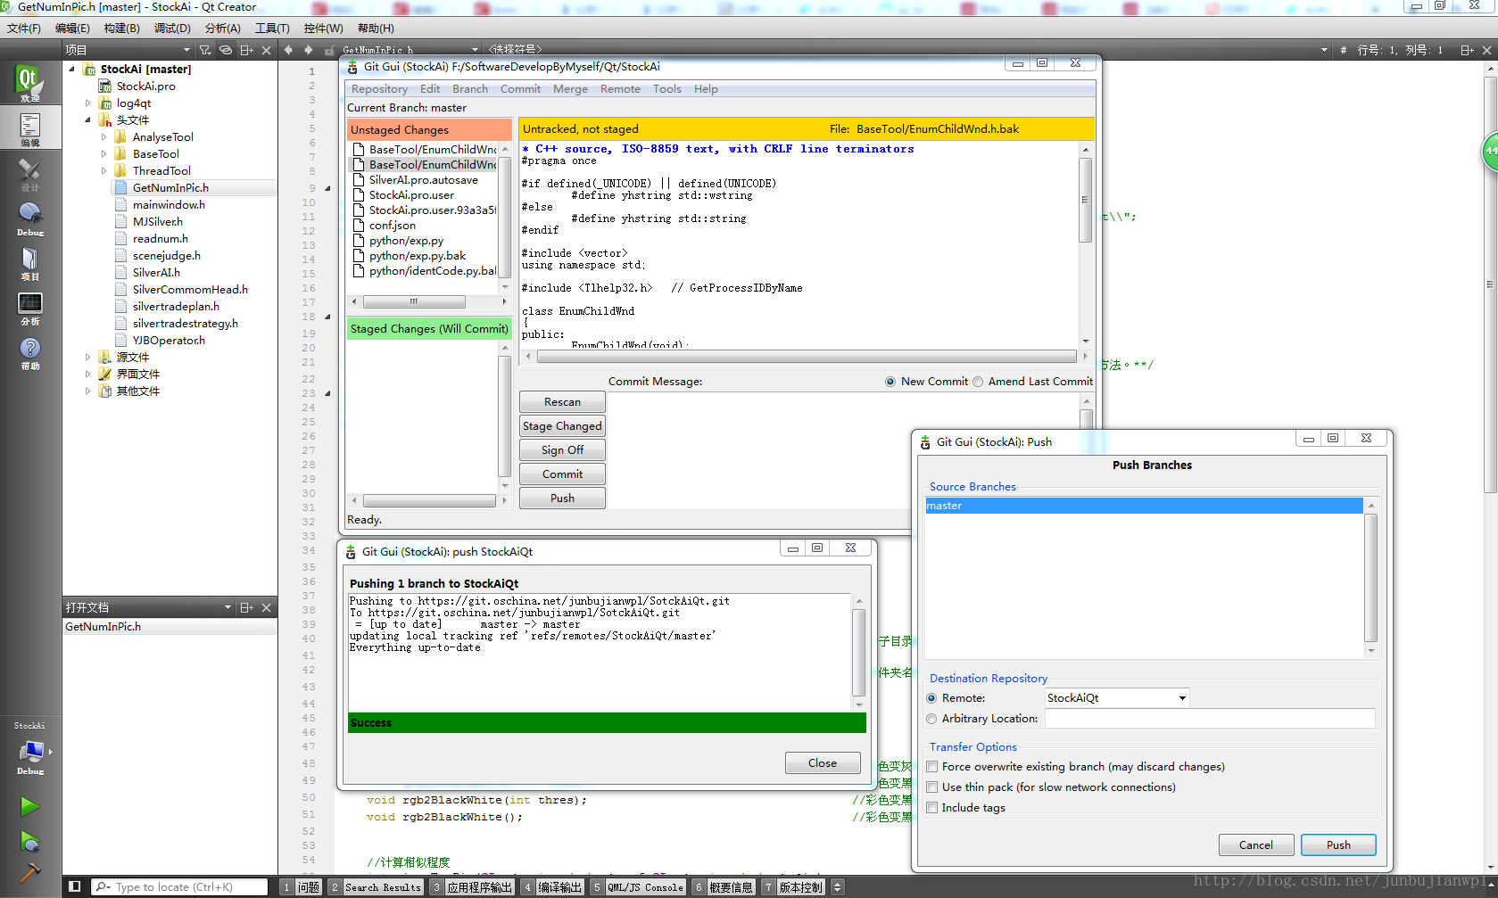This screenshot has height=898, width=1498.
Task: Click the diff view horizontal scrollbar
Action: coord(807,357)
